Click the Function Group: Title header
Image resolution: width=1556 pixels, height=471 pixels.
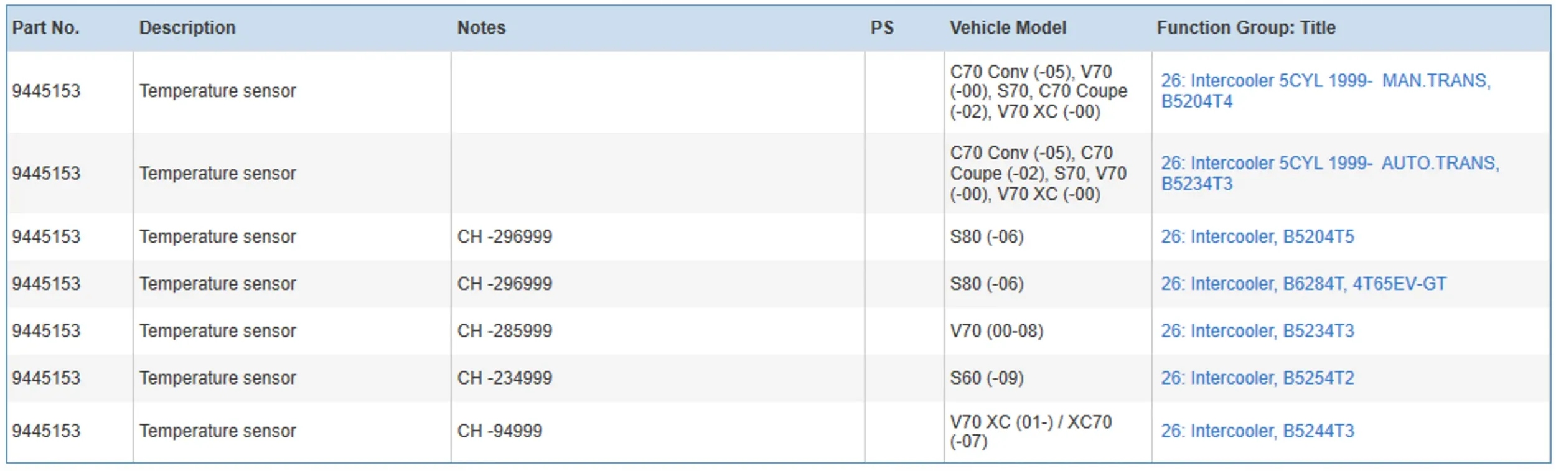[x=1245, y=27]
